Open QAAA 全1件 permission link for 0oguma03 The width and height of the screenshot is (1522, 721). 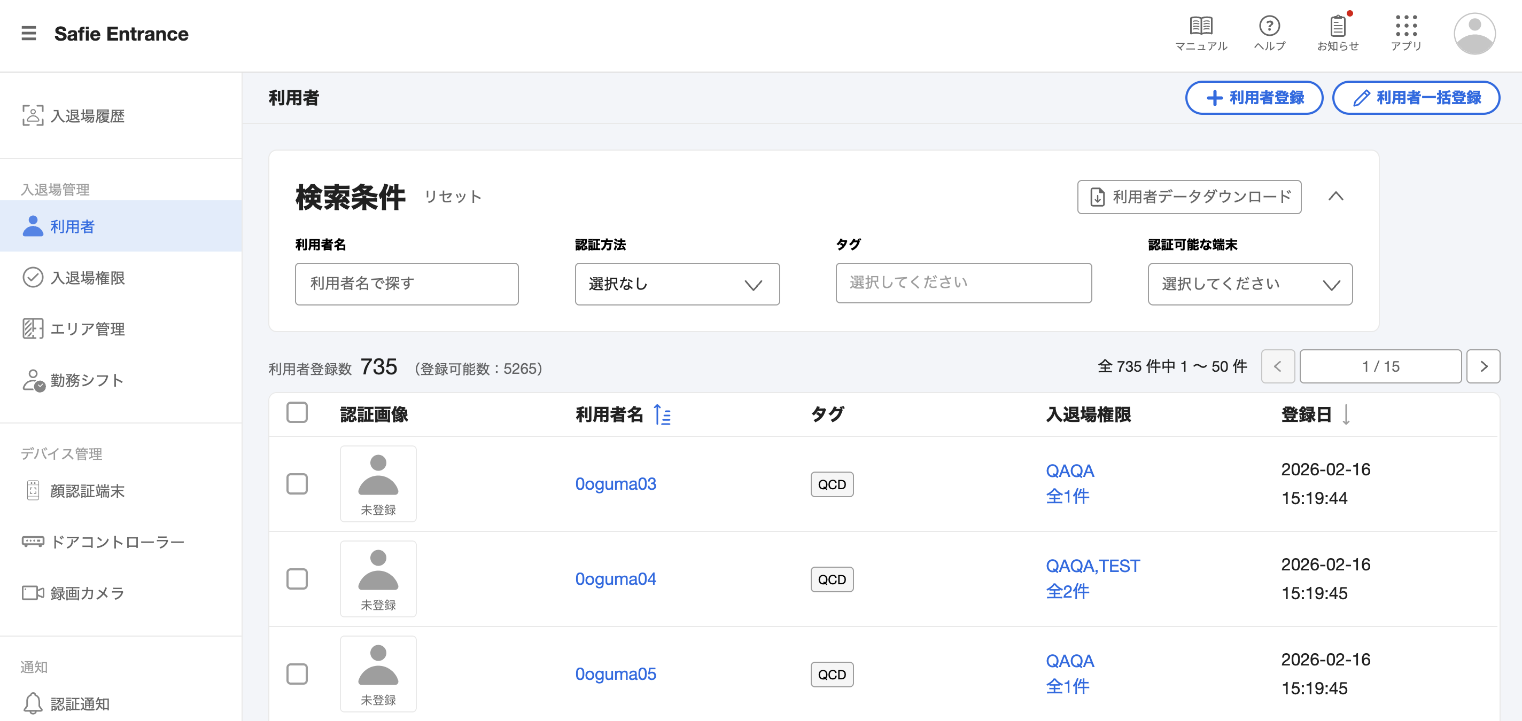point(1070,484)
